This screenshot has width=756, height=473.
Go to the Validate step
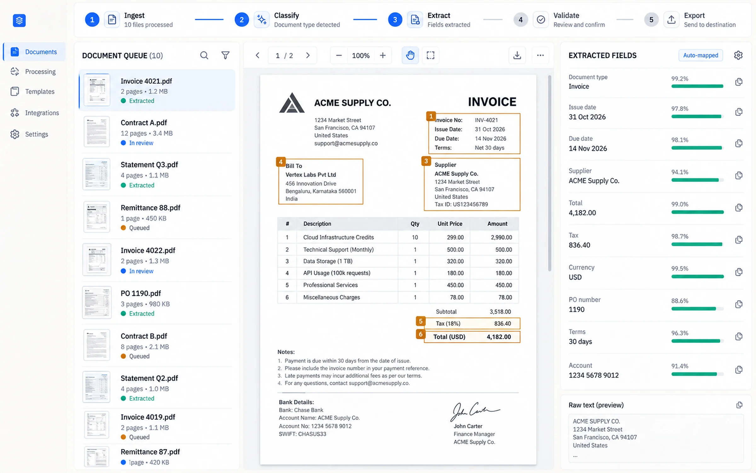(x=559, y=20)
